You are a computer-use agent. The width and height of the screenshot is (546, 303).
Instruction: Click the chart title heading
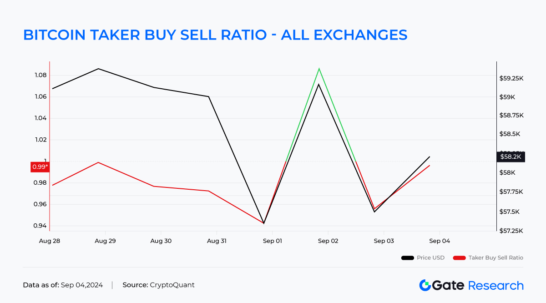coord(215,35)
